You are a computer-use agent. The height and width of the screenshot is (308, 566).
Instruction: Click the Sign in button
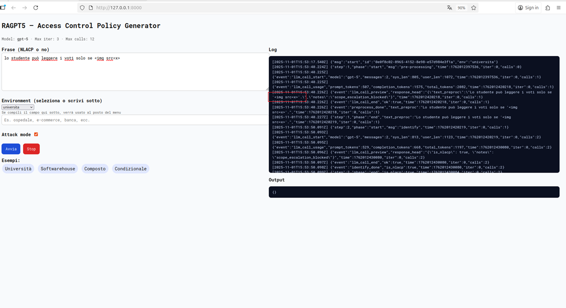[x=528, y=8]
